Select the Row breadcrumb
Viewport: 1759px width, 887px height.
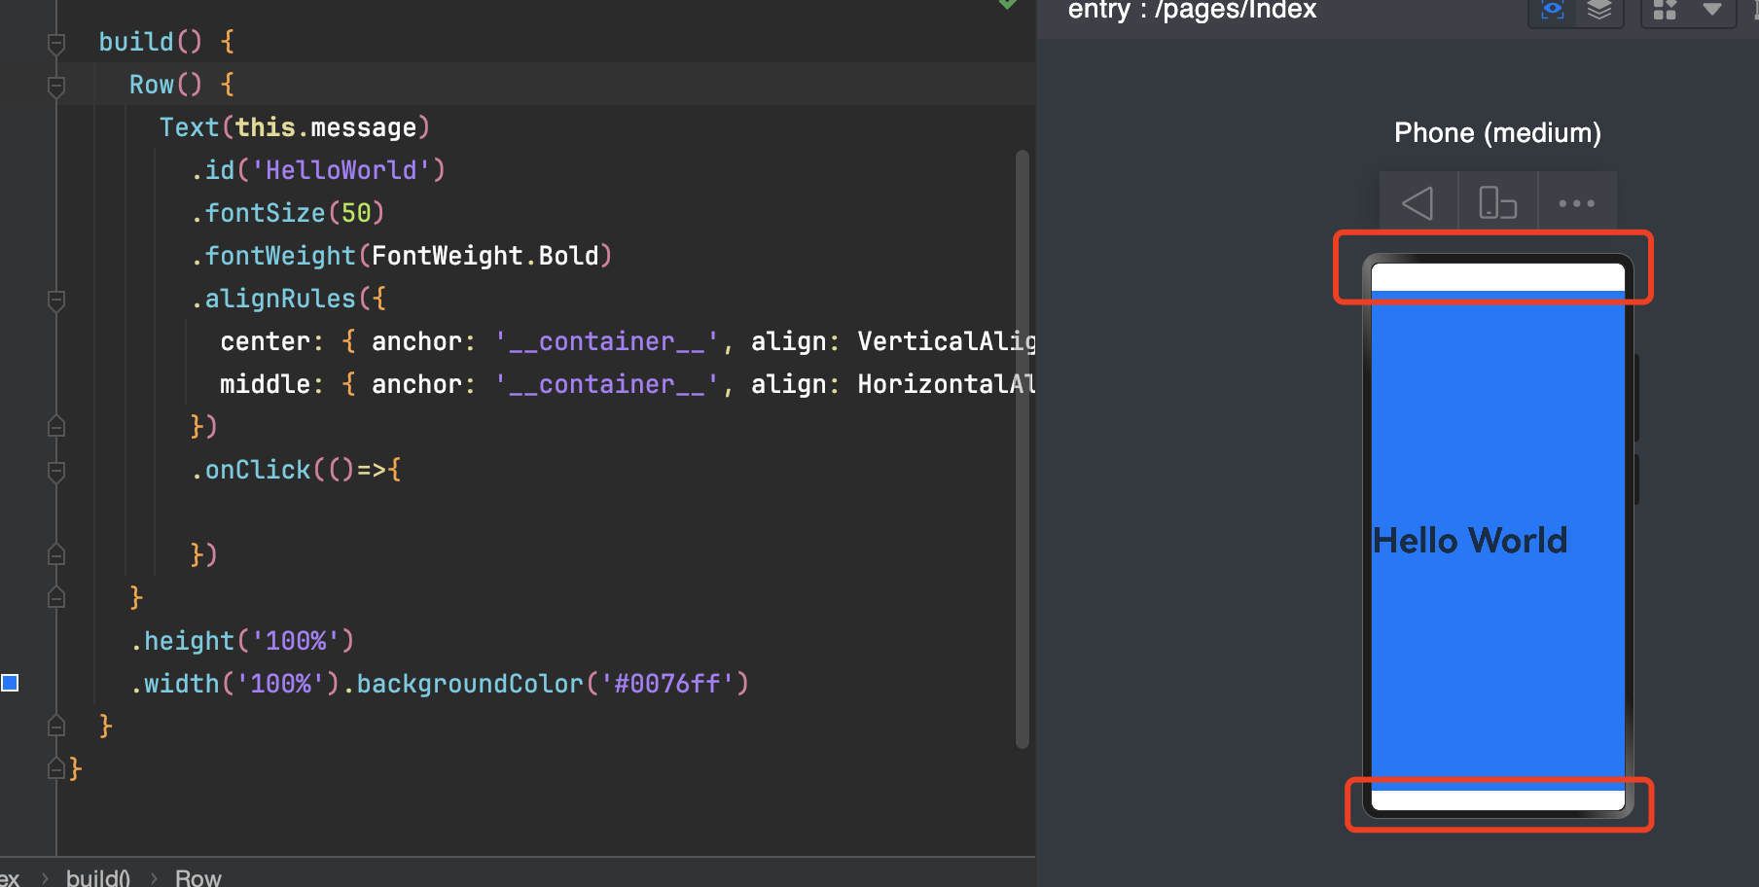pyautogui.click(x=198, y=877)
